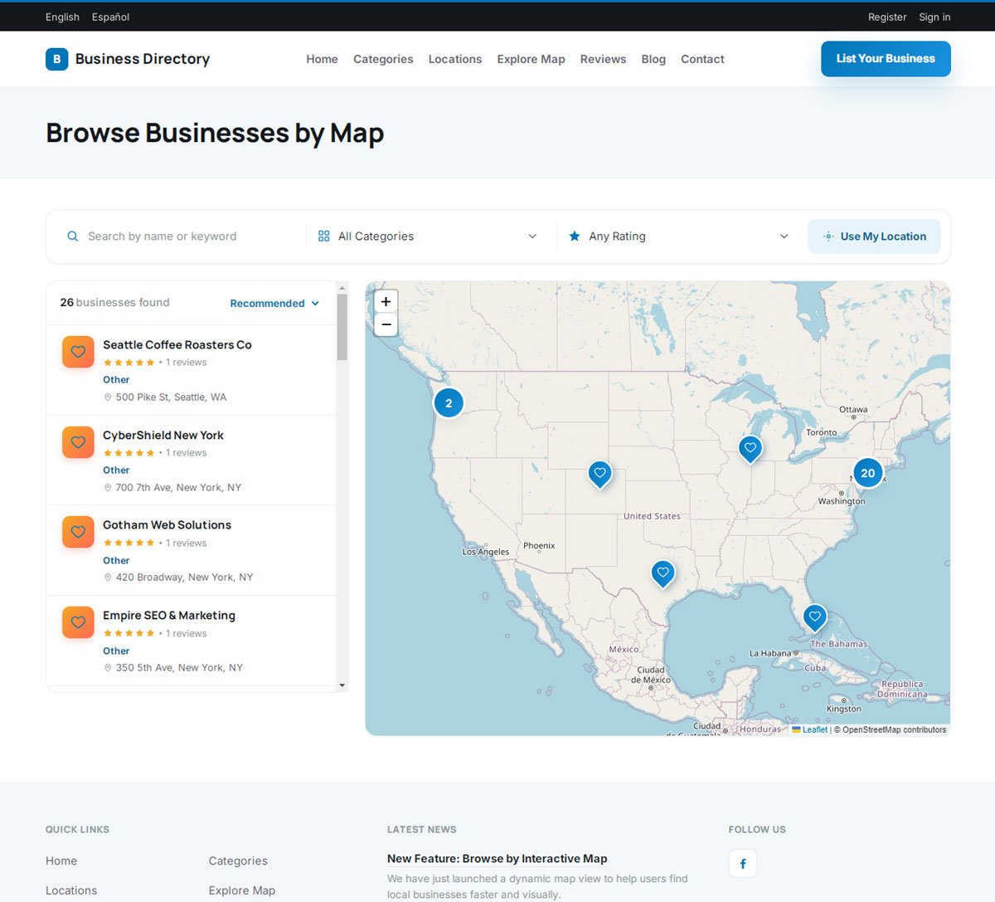
Task: Open the Facebook icon under Follow Us
Action: (x=743, y=864)
